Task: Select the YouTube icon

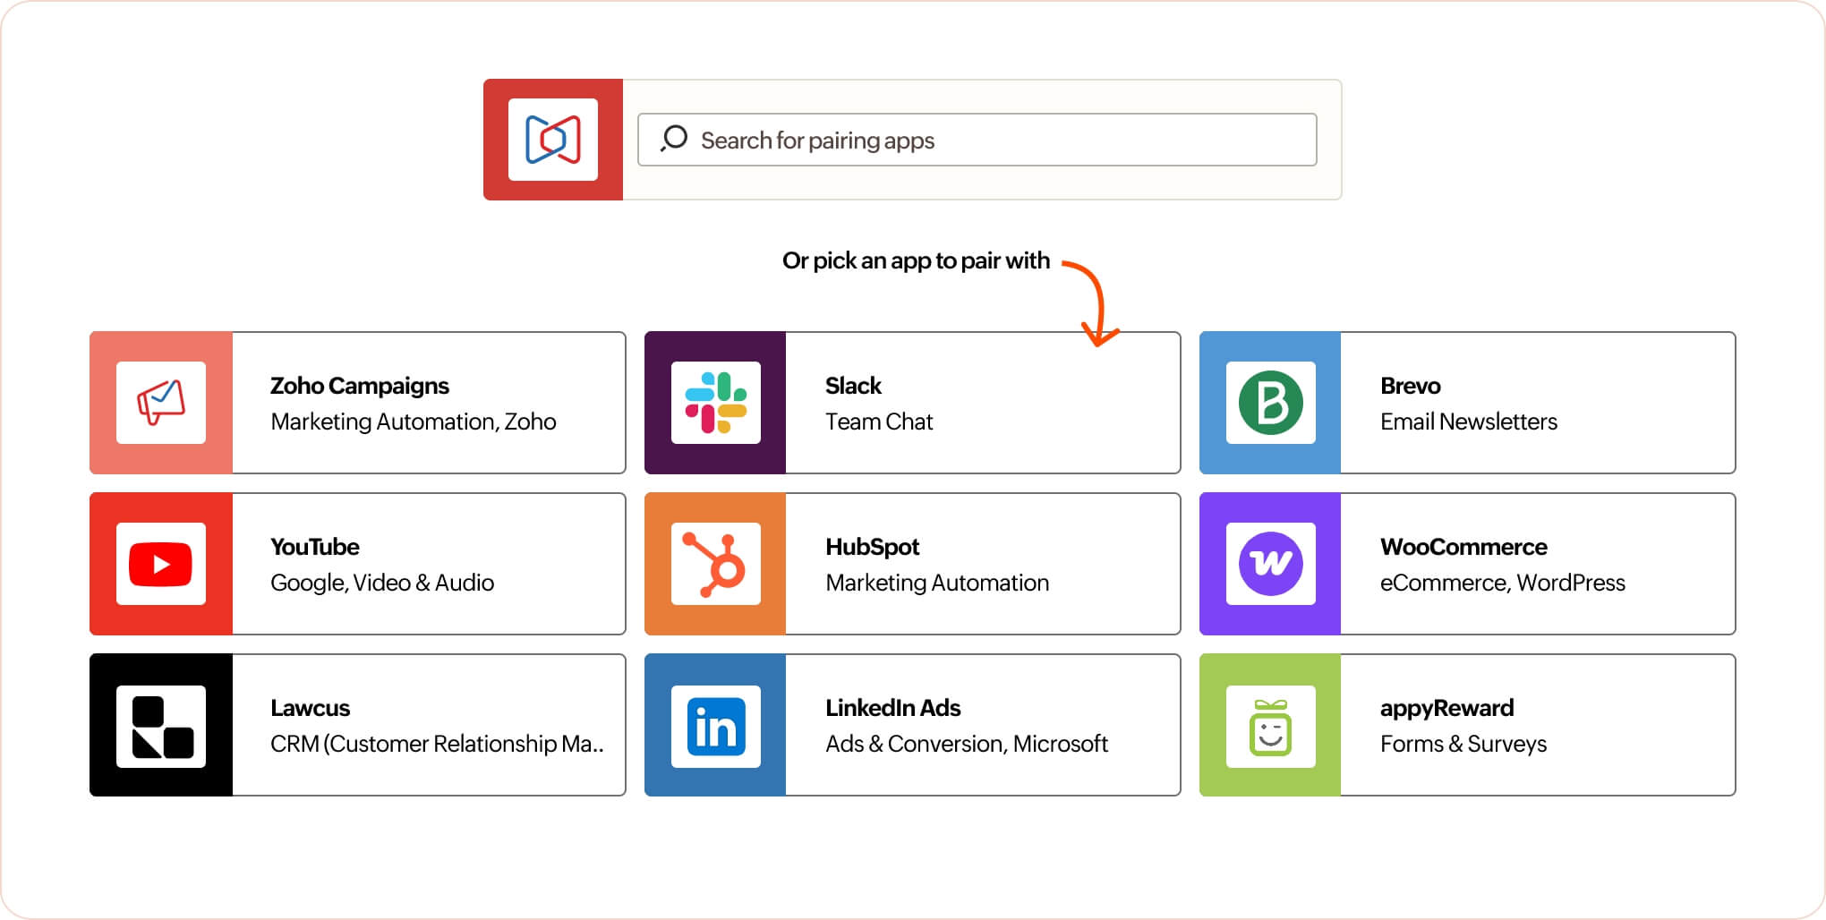Action: (160, 564)
